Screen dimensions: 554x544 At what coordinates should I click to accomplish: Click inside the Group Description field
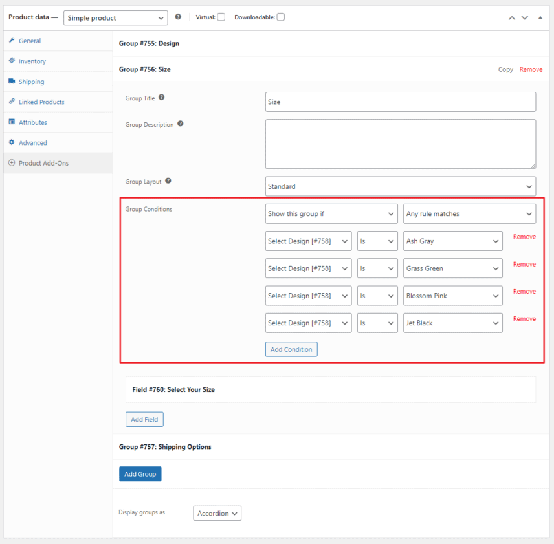coord(400,142)
